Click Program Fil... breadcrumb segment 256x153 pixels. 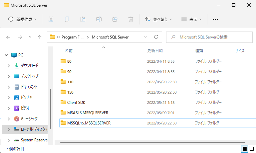click(73, 37)
